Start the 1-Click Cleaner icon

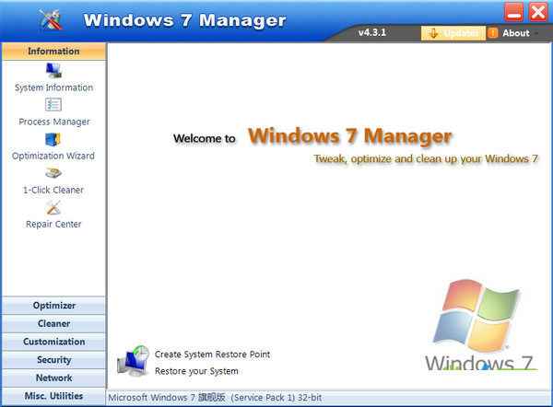(53, 173)
